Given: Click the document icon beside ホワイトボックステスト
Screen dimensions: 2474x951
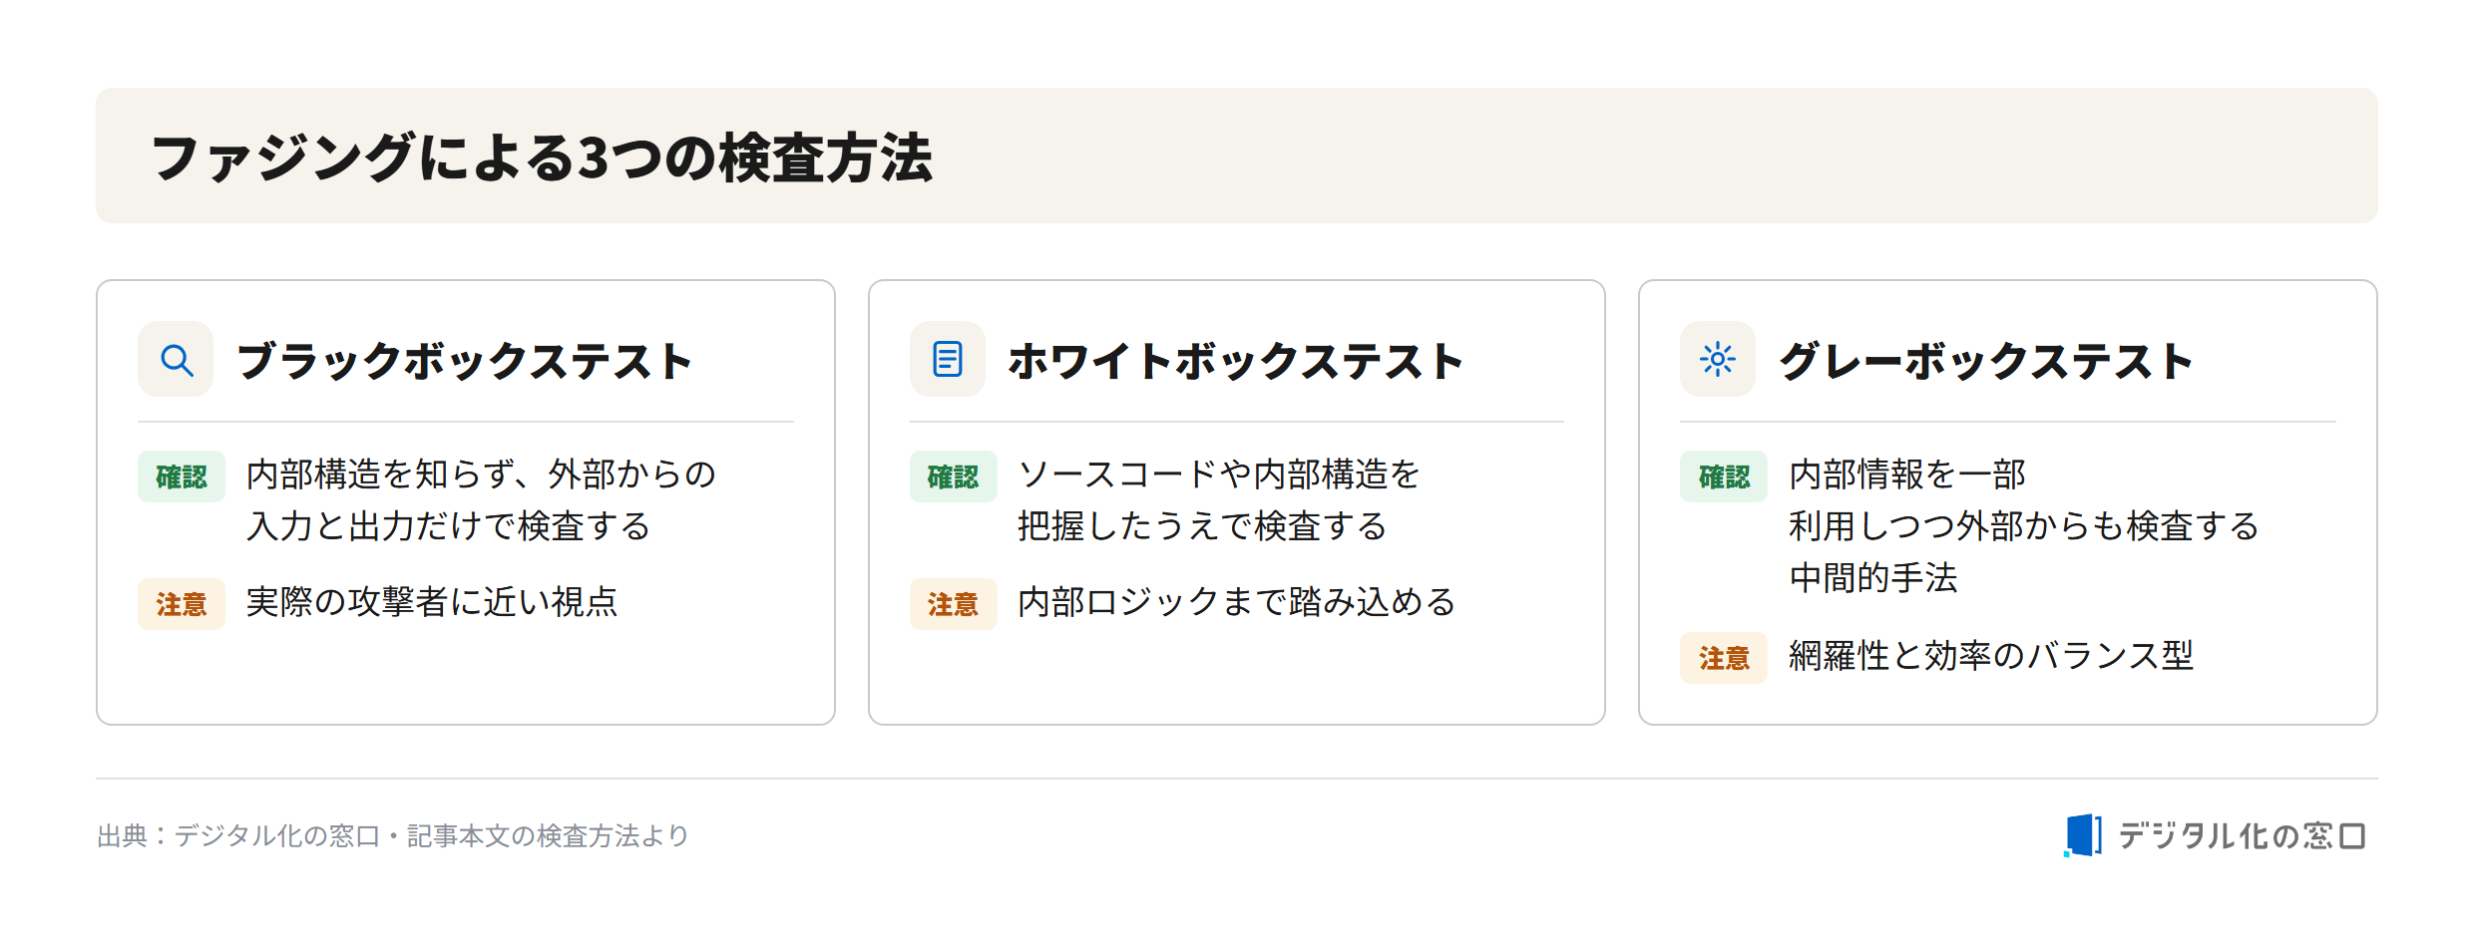Looking at the screenshot, I should click(x=947, y=359).
